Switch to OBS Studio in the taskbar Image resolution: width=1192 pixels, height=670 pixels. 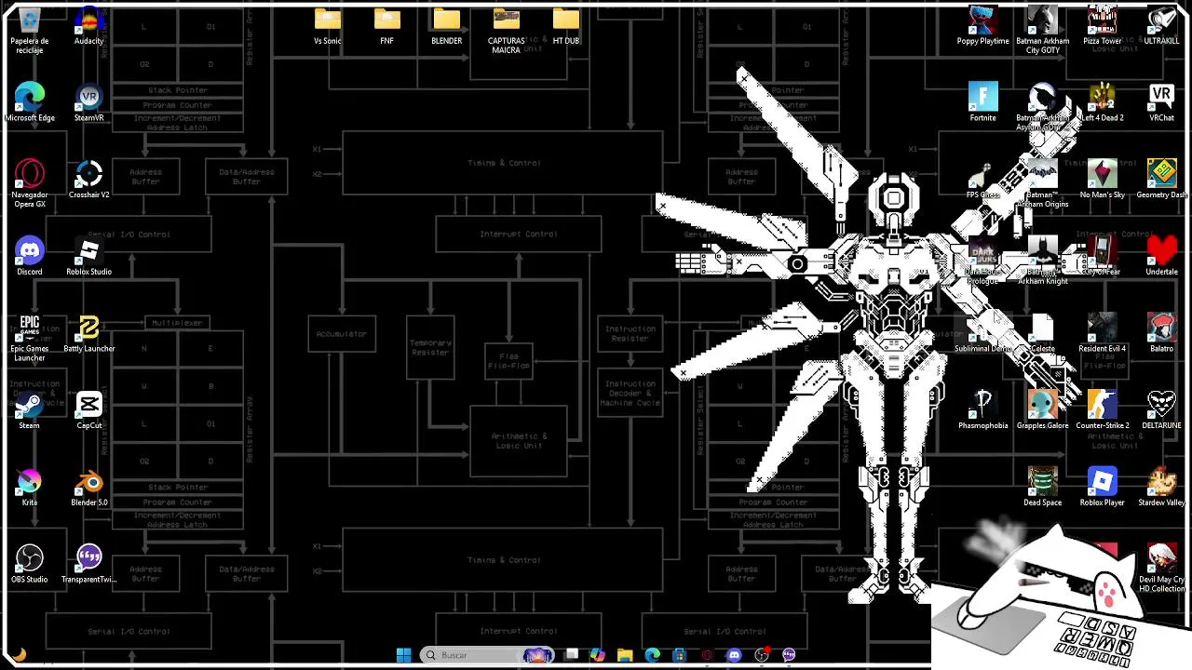pyautogui.click(x=762, y=655)
